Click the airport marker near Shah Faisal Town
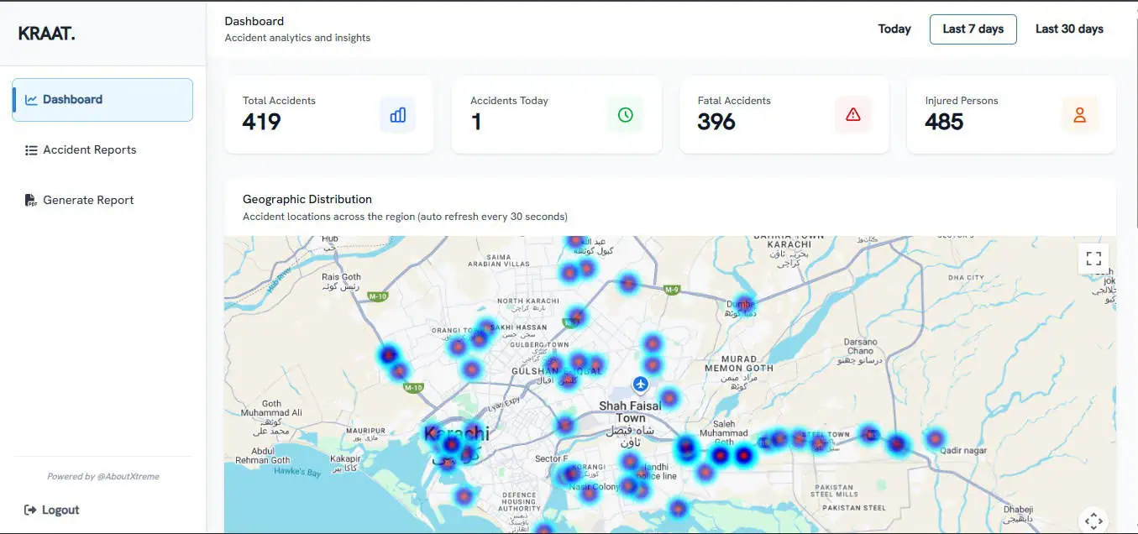Viewport: 1138px width, 534px height. [640, 385]
